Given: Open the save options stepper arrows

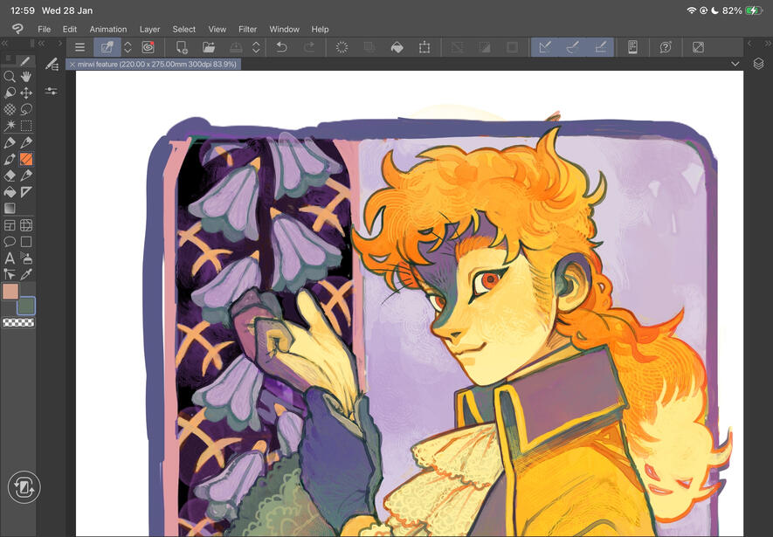Looking at the screenshot, I should pyautogui.click(x=256, y=47).
